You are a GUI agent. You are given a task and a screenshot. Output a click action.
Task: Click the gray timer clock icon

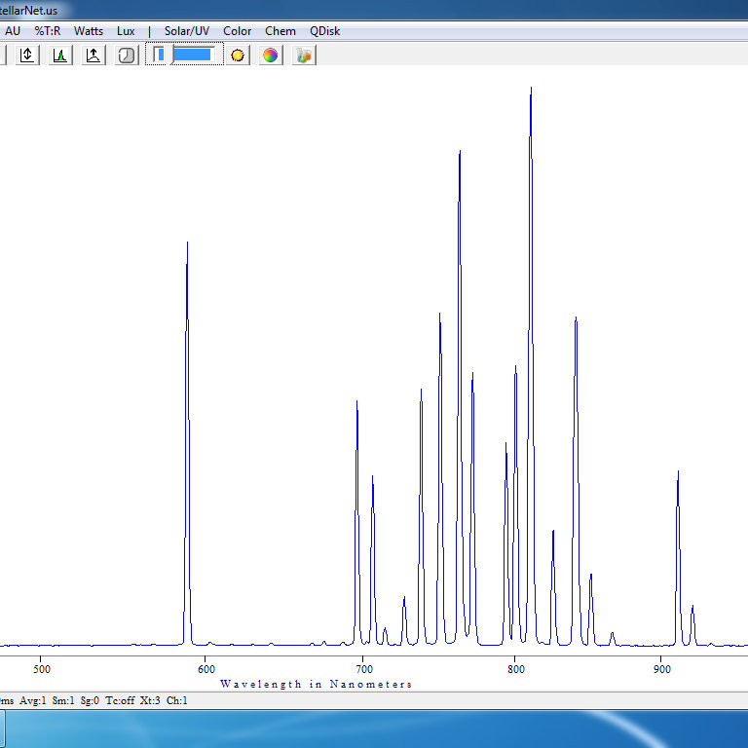point(126,56)
